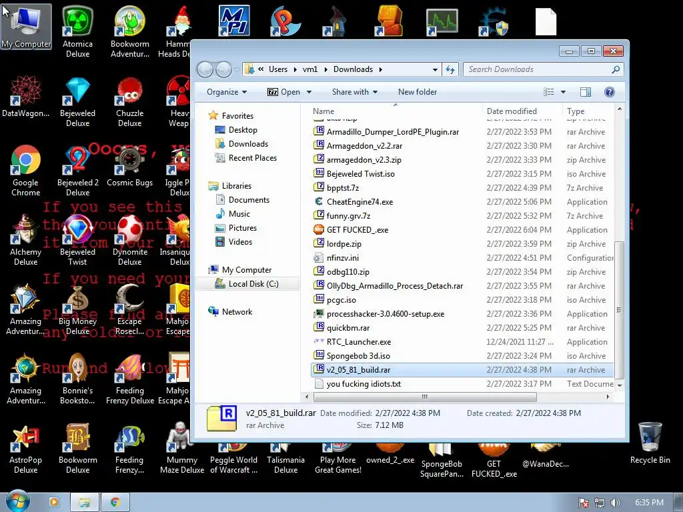
Task: Select Chuzzle Deluxe desktop icon
Action: (x=130, y=101)
